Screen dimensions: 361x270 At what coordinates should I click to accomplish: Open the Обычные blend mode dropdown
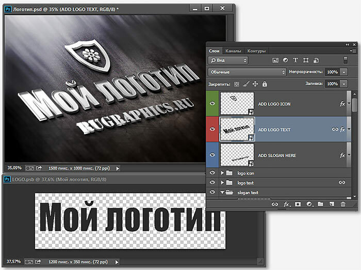[x=247, y=72]
